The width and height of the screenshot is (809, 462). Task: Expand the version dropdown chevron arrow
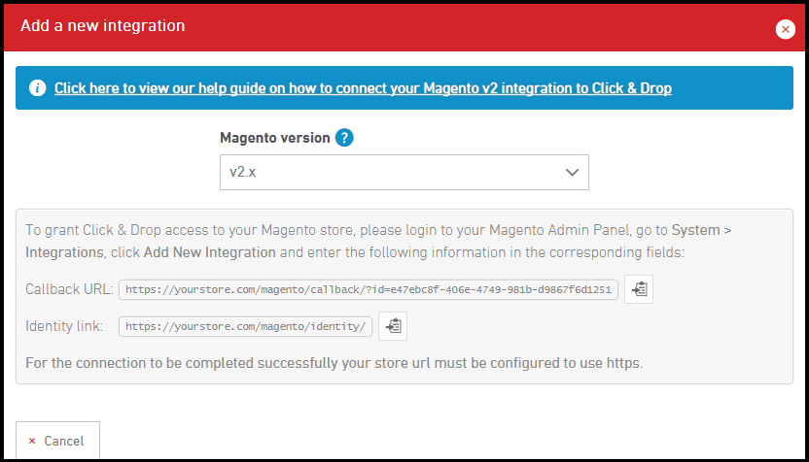click(x=572, y=172)
